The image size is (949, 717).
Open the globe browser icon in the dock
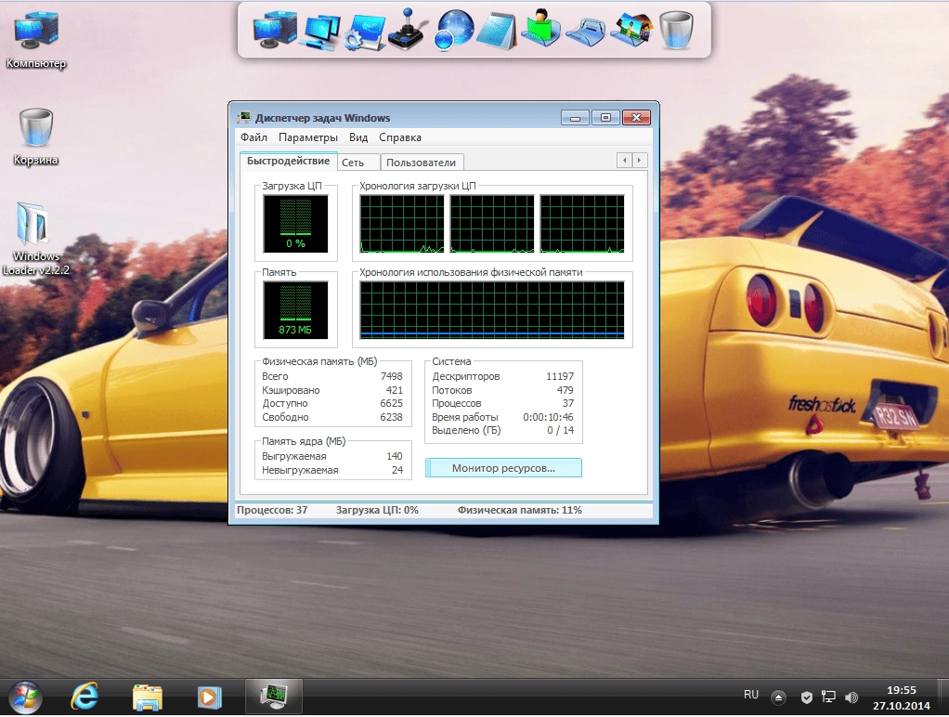[x=453, y=30]
